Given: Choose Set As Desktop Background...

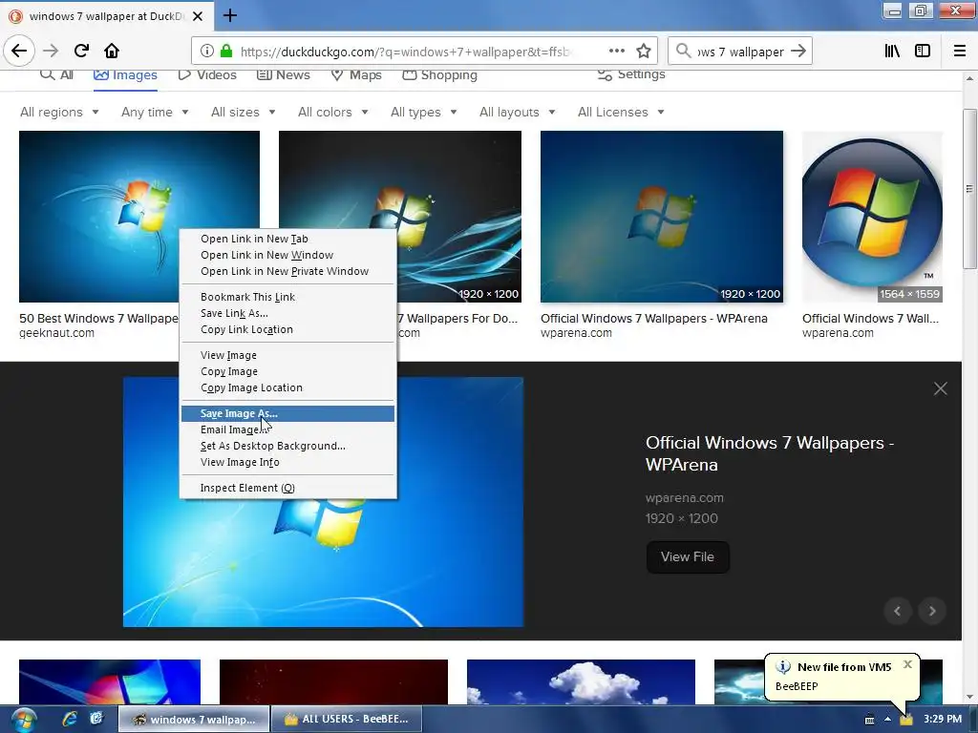Looking at the screenshot, I should tap(287, 447).
